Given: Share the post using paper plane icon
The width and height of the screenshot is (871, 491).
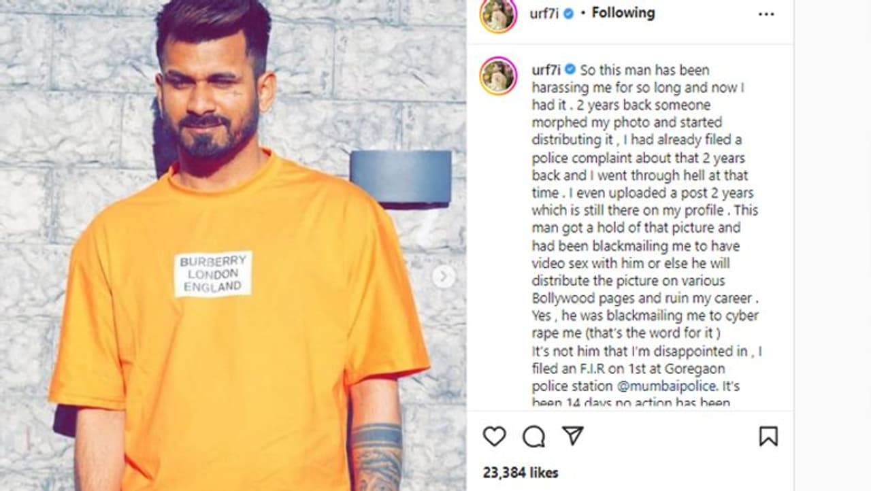Looking at the screenshot, I should click(x=573, y=436).
